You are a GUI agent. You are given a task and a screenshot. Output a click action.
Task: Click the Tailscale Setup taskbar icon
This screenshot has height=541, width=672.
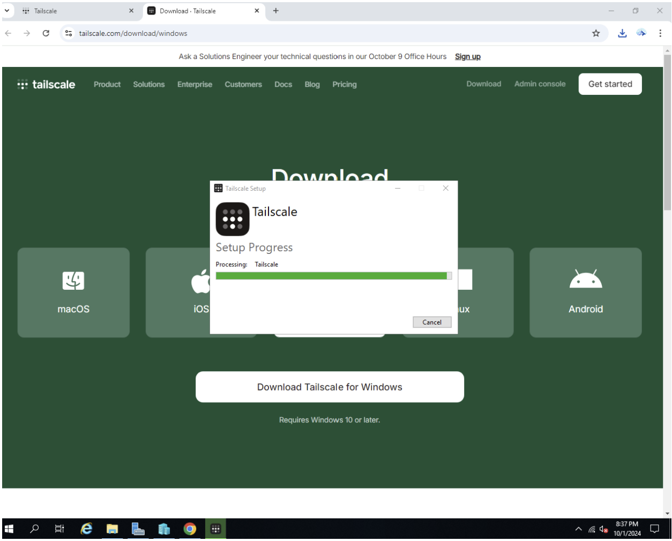coord(215,529)
